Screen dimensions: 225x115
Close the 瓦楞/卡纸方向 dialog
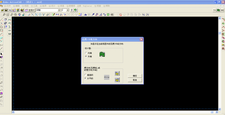tap(141, 40)
